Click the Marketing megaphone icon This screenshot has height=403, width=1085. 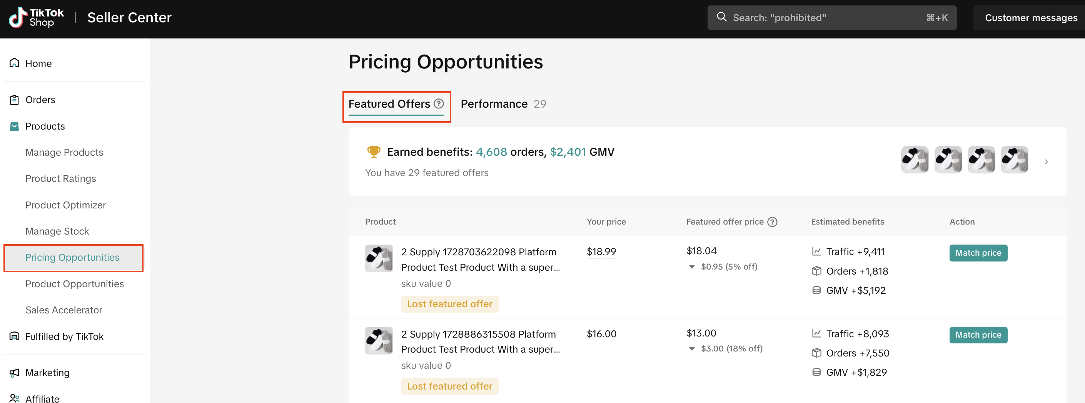point(14,372)
